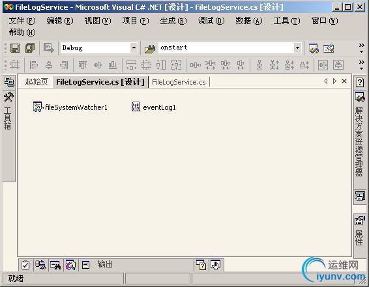Image resolution: width=369 pixels, height=287 pixels.
Task: Click into the onstart find text field
Action: [x=226, y=48]
